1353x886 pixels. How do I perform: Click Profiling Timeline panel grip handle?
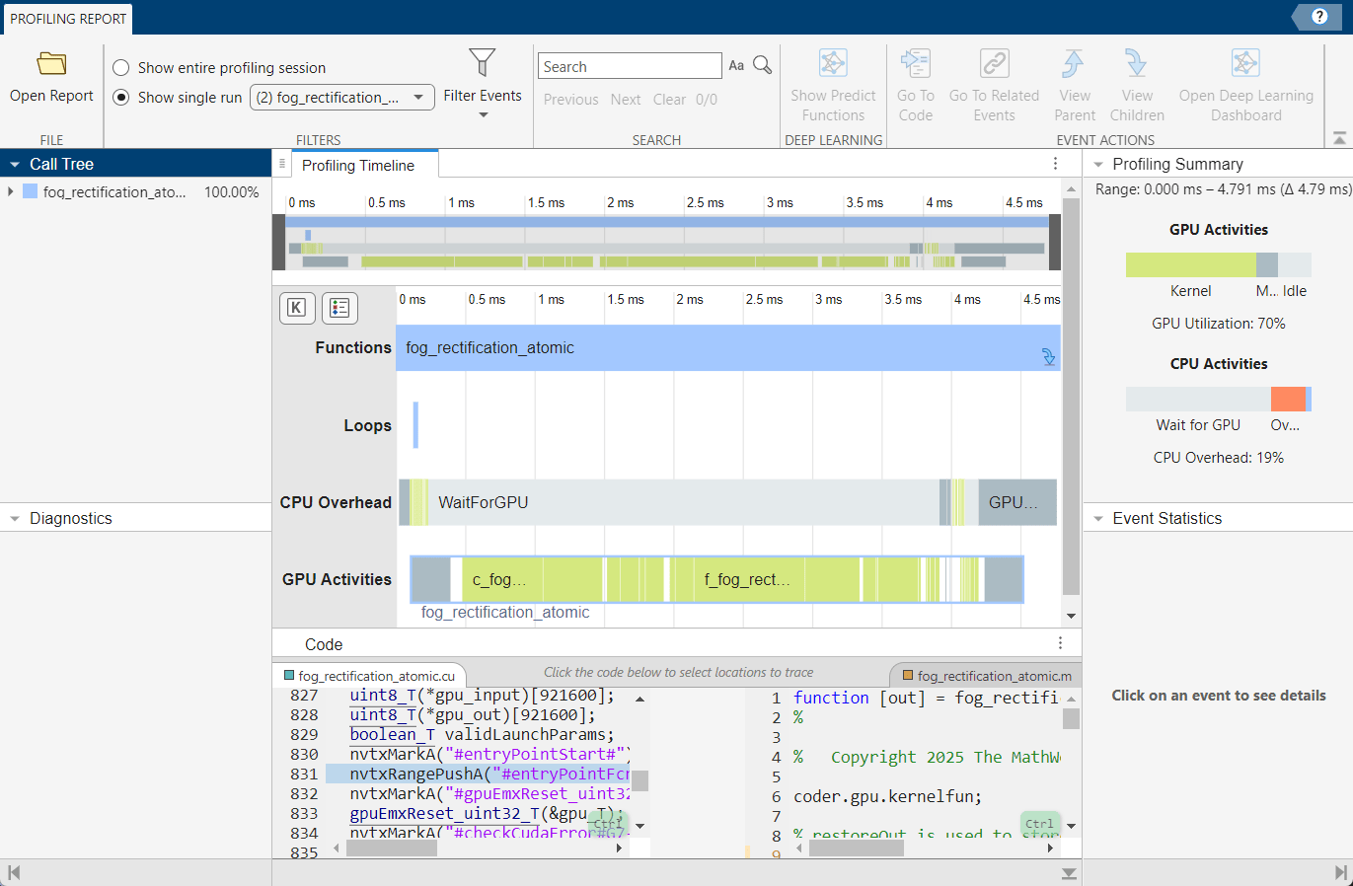(x=282, y=164)
